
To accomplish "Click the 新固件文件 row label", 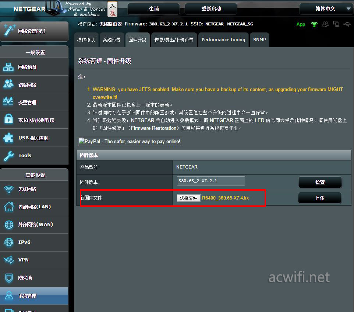I will coord(91,198).
